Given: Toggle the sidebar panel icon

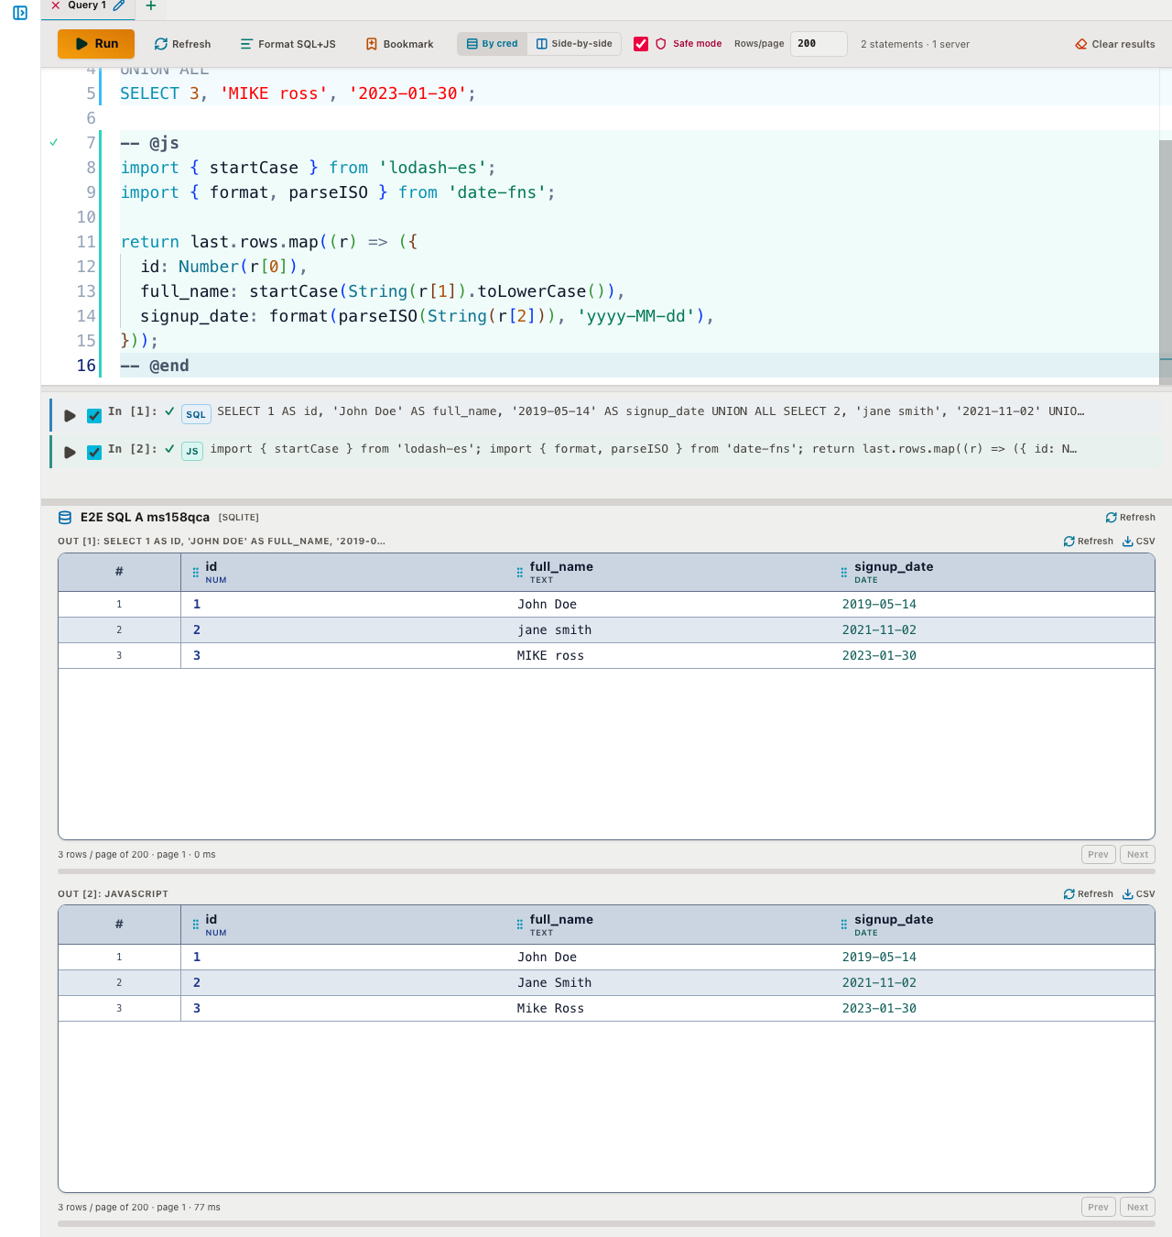Looking at the screenshot, I should pyautogui.click(x=20, y=13).
